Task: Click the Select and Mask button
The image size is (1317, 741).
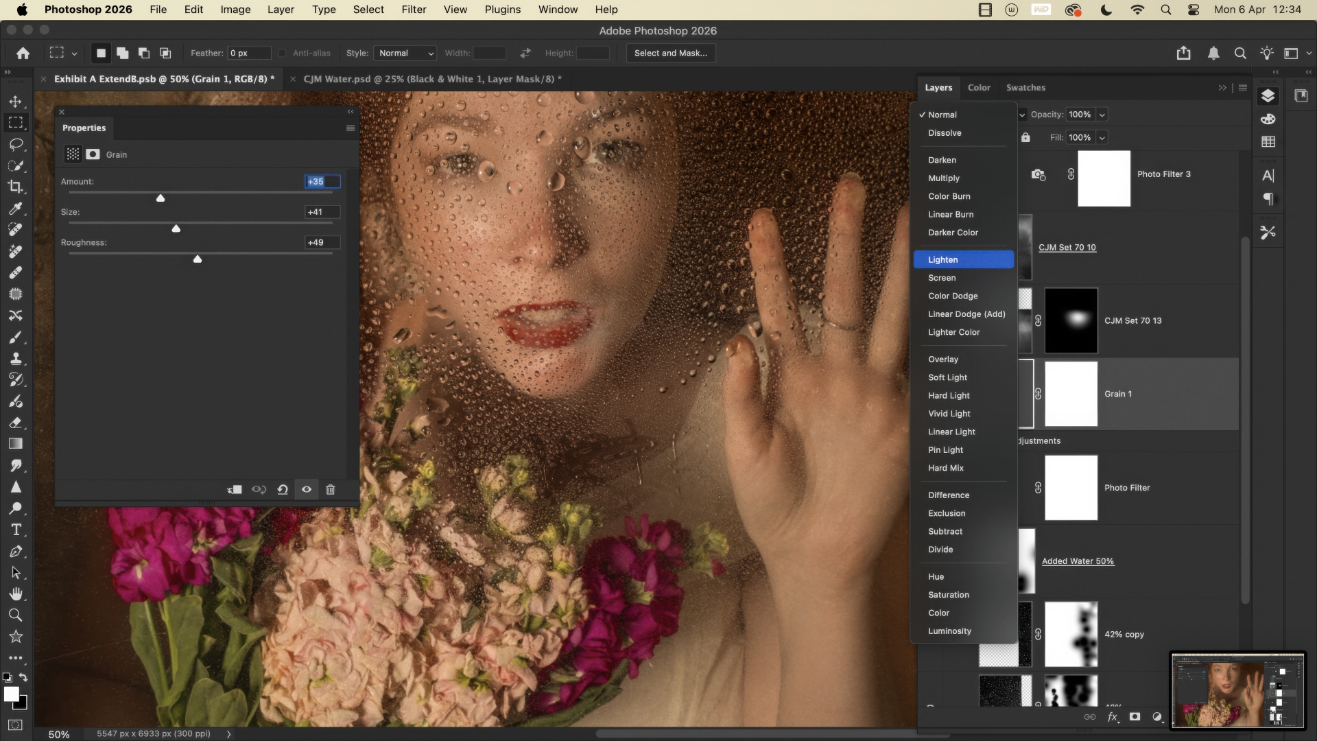Action: tap(670, 53)
